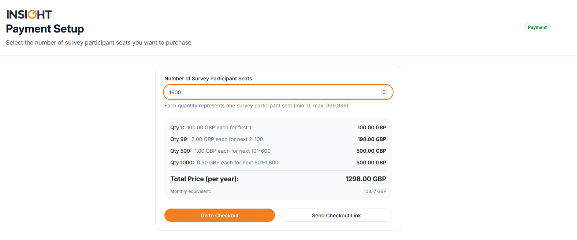The width and height of the screenshot is (577, 240).
Task: Click the min/max seat helper text
Action: [x=256, y=106]
